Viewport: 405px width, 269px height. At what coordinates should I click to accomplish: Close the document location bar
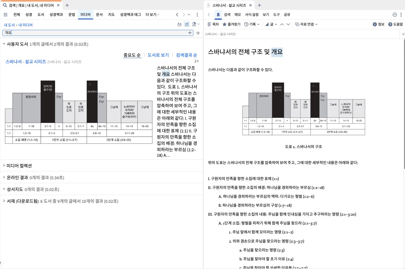[x=403, y=34]
